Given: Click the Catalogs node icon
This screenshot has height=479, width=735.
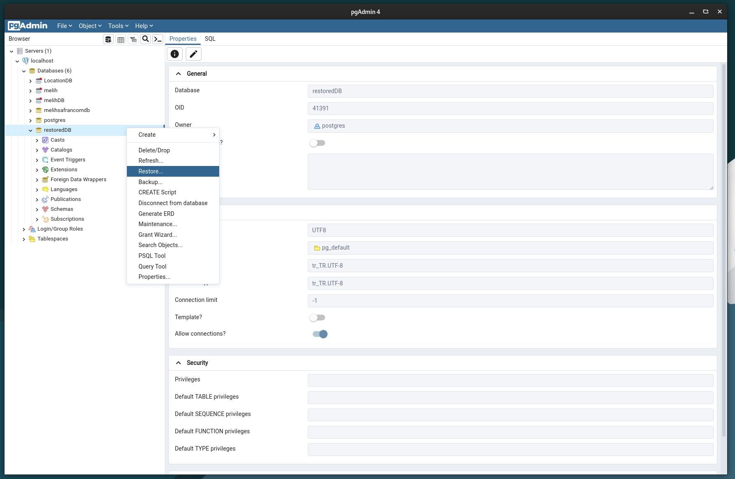Looking at the screenshot, I should [45, 150].
